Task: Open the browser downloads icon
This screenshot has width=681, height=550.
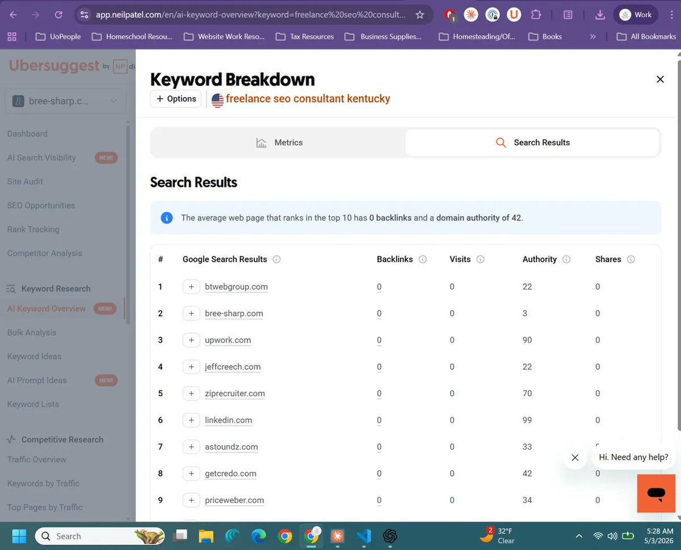Action: point(600,15)
